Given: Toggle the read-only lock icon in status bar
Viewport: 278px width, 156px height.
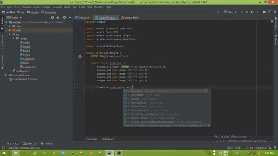Looking at the screenshot, I should (x=270, y=148).
